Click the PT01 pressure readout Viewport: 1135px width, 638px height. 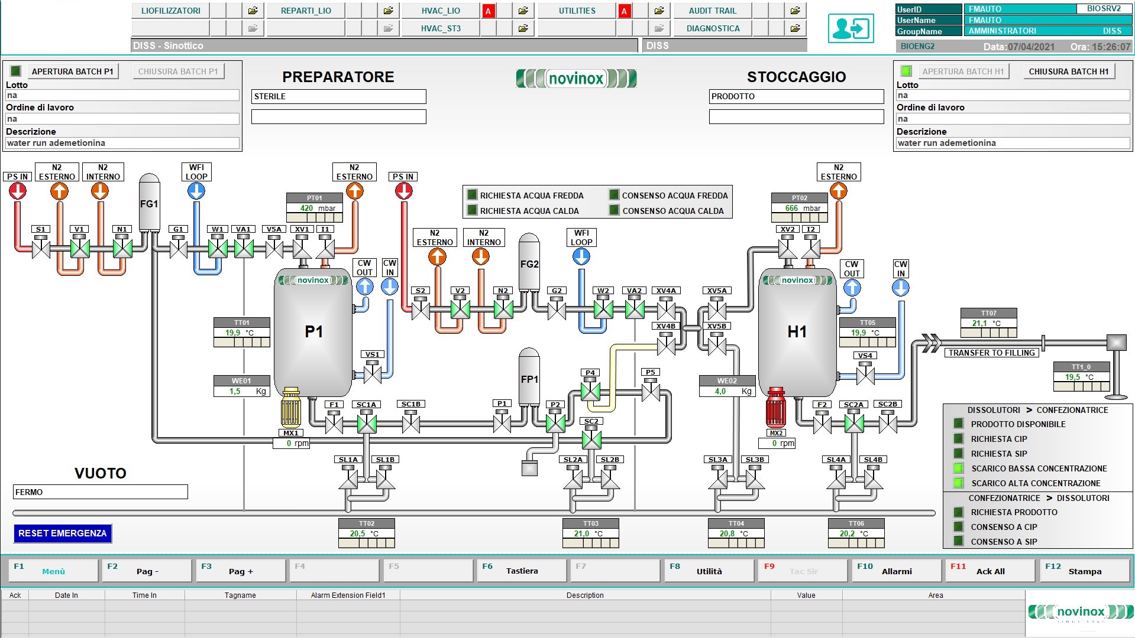tap(315, 208)
